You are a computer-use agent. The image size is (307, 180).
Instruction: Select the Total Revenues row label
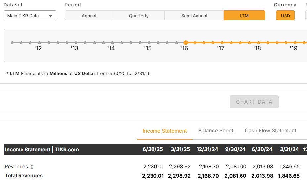[23, 176]
